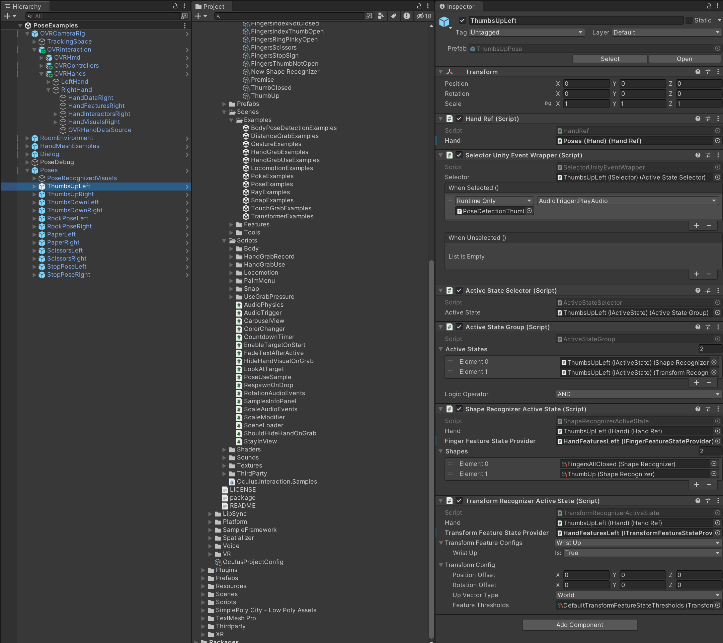The height and width of the screenshot is (643, 723).
Task: Pick object for Selector field
Action: click(x=717, y=177)
